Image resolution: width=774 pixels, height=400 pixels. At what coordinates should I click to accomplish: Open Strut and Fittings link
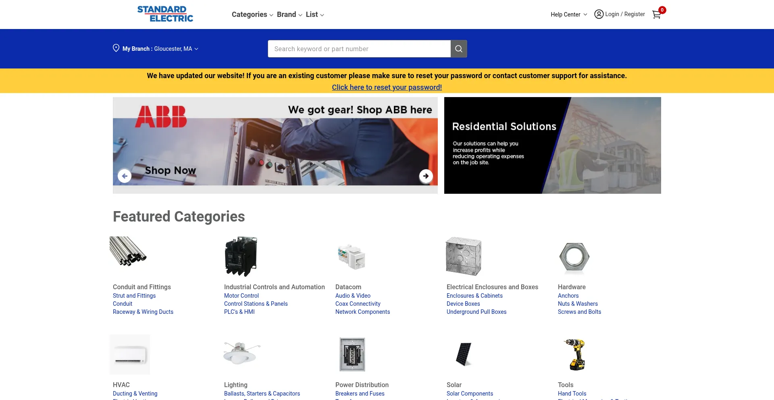click(x=134, y=296)
